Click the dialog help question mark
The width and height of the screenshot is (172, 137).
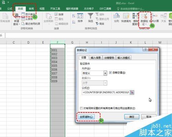point(146,49)
